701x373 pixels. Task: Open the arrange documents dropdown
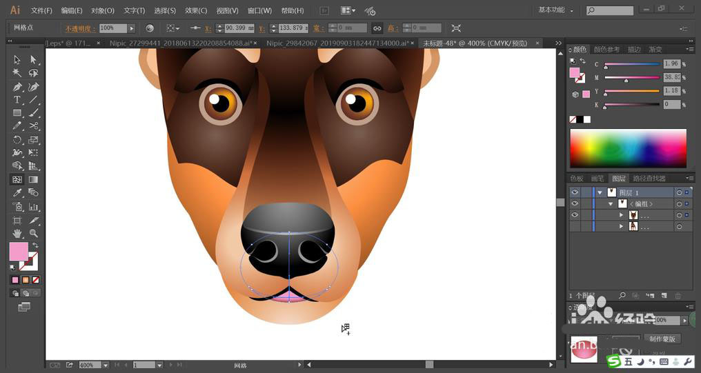[x=348, y=10]
